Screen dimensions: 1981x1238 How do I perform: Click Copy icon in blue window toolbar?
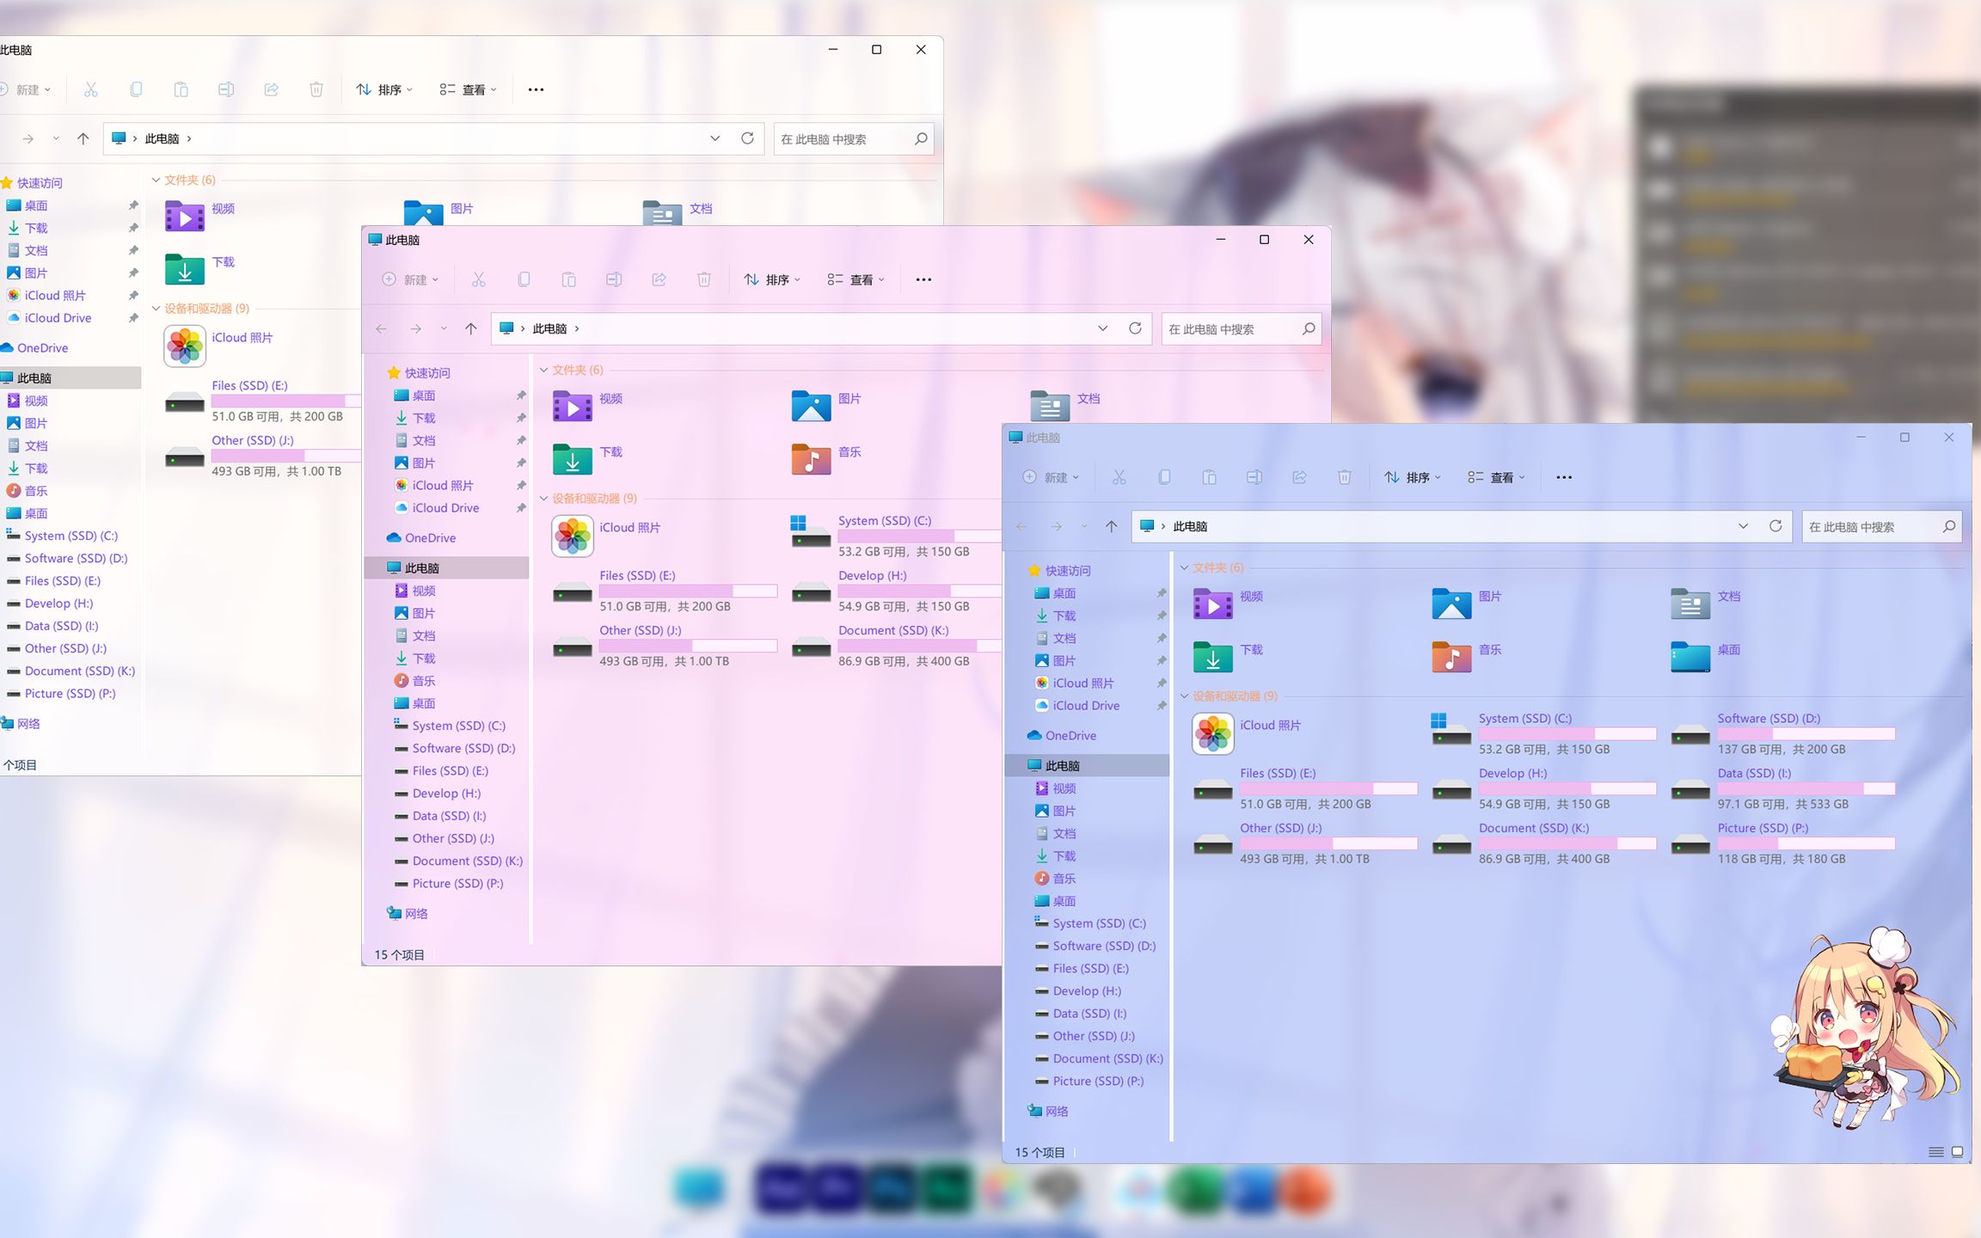point(1164,477)
